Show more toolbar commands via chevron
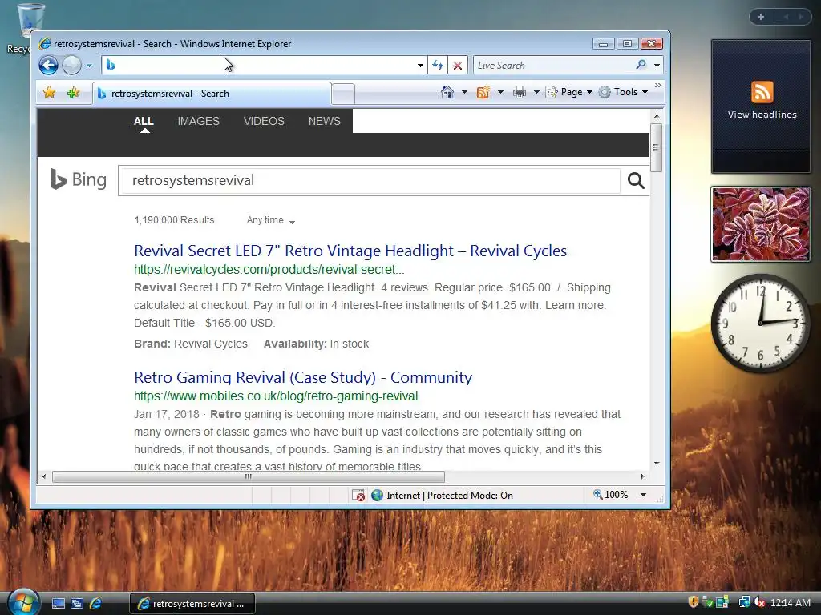 (657, 85)
